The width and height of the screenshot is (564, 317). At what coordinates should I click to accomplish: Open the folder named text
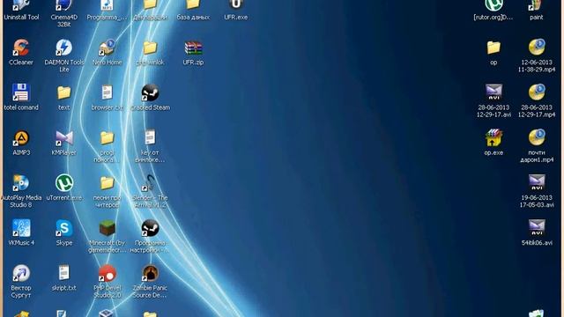point(64,92)
